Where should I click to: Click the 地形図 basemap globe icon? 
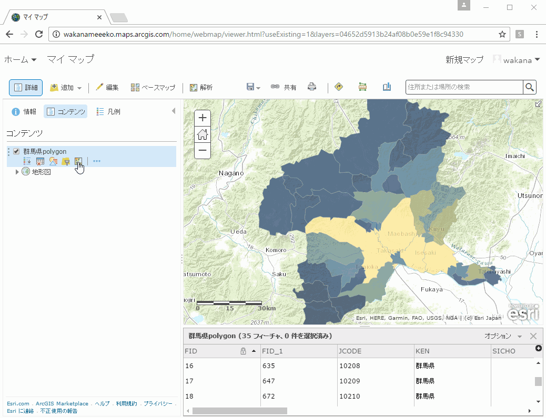(26, 171)
